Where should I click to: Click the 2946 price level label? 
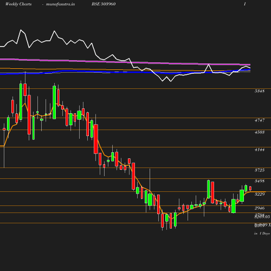[x=260, y=208]
